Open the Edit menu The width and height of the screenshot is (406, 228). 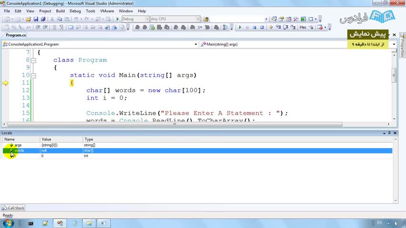(18, 11)
